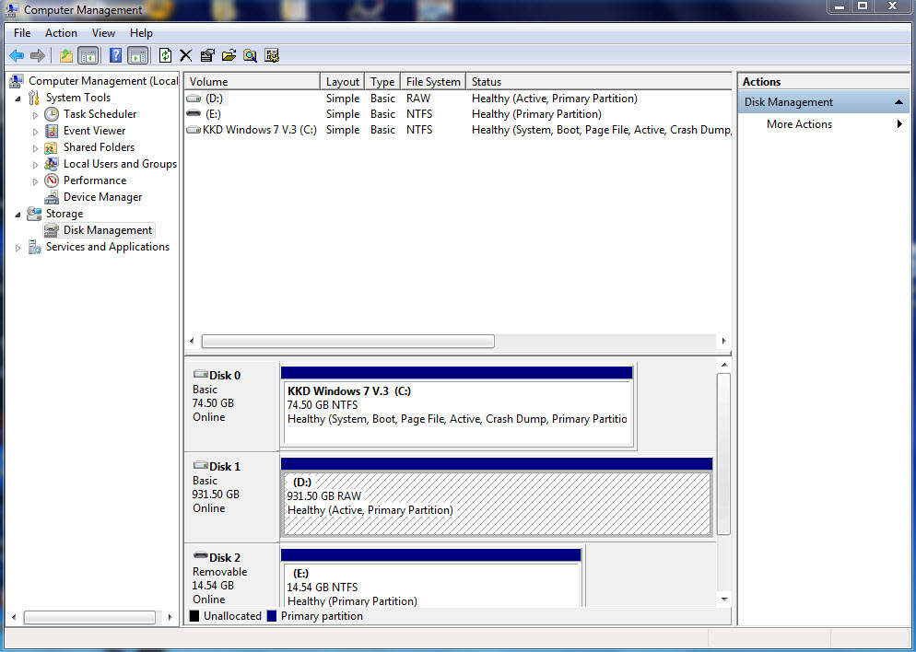
Task: Click the Up one level folder icon
Action: click(66, 55)
